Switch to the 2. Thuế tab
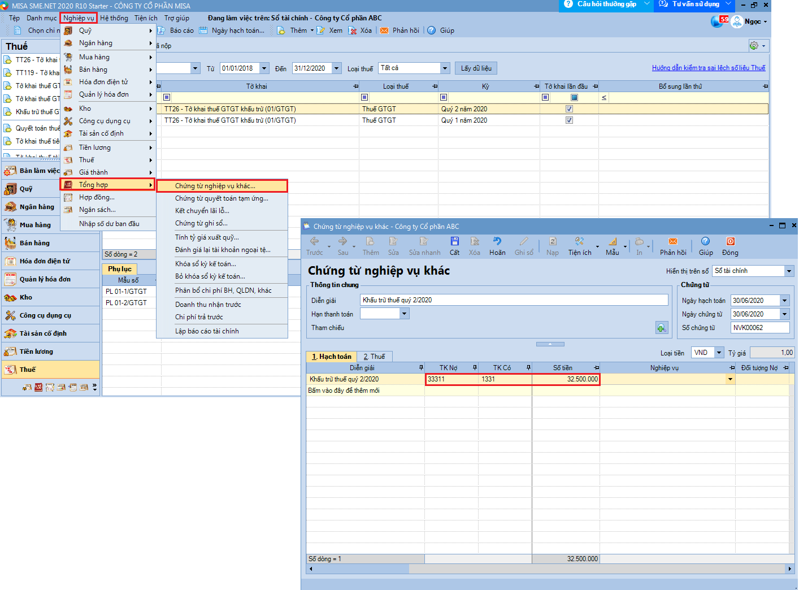Viewport: 799px width, 590px height. [374, 357]
